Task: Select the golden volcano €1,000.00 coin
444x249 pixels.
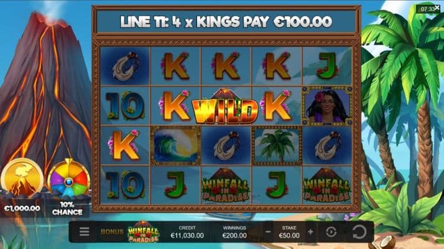Action: 22,179
